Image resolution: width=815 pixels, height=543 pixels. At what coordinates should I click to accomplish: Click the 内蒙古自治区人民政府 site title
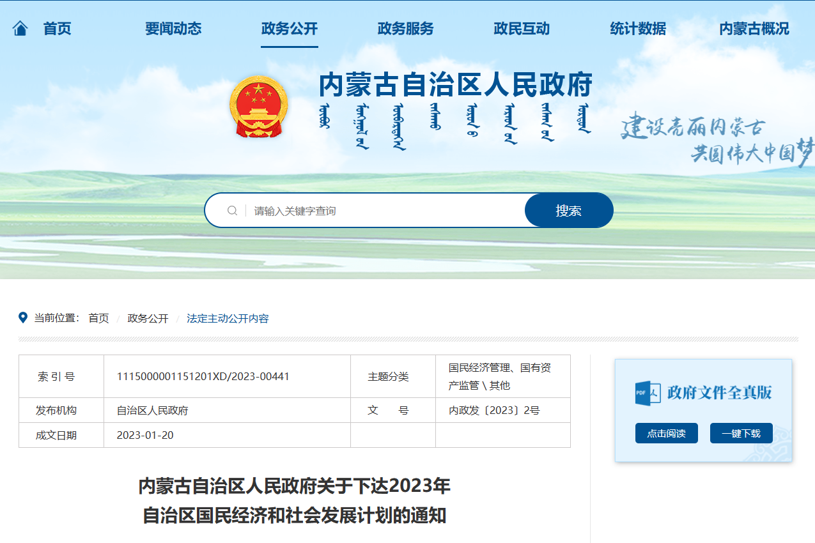[456, 84]
